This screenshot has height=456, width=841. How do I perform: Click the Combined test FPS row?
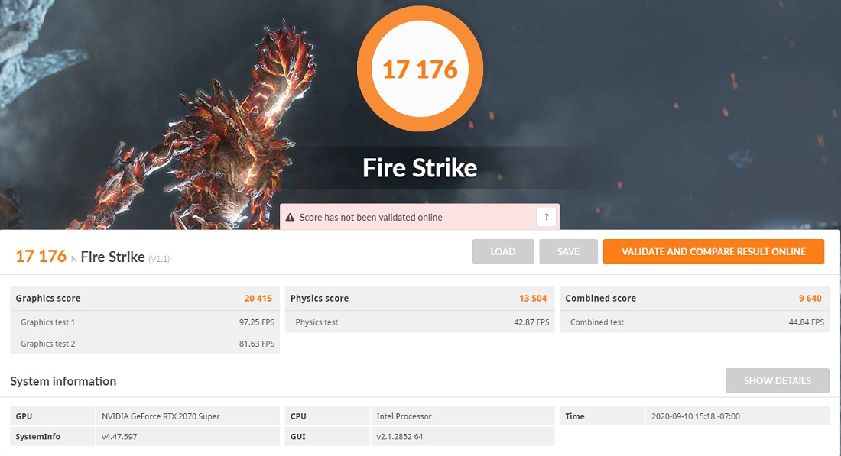(694, 322)
